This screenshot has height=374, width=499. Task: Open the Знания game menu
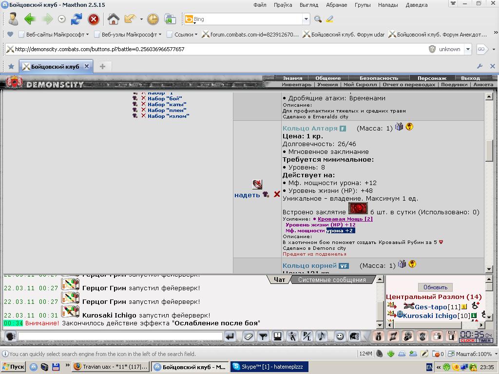(x=292, y=78)
